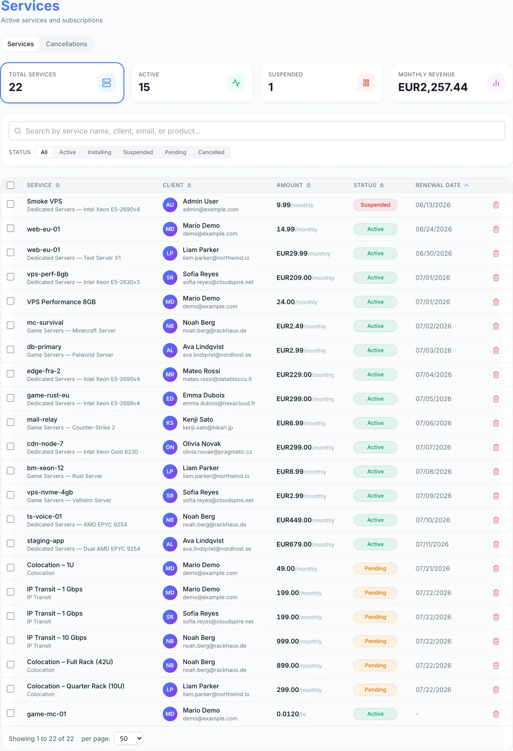
Task: Filter status by Installing
Action: tap(99, 152)
